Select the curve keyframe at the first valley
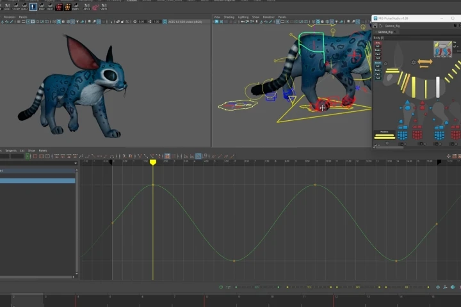 (234, 261)
